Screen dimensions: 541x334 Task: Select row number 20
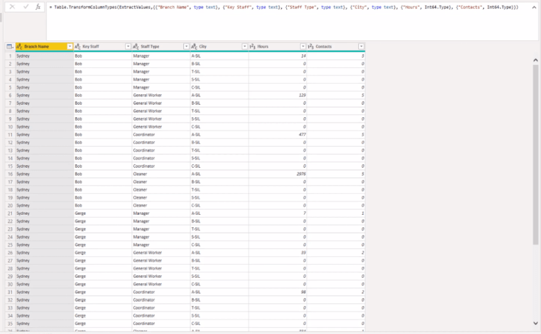coord(10,206)
